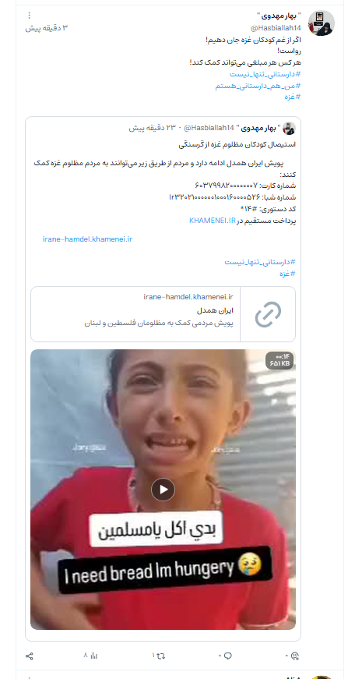
Task: Open the three-dot post options menu
Action: tap(30, 16)
